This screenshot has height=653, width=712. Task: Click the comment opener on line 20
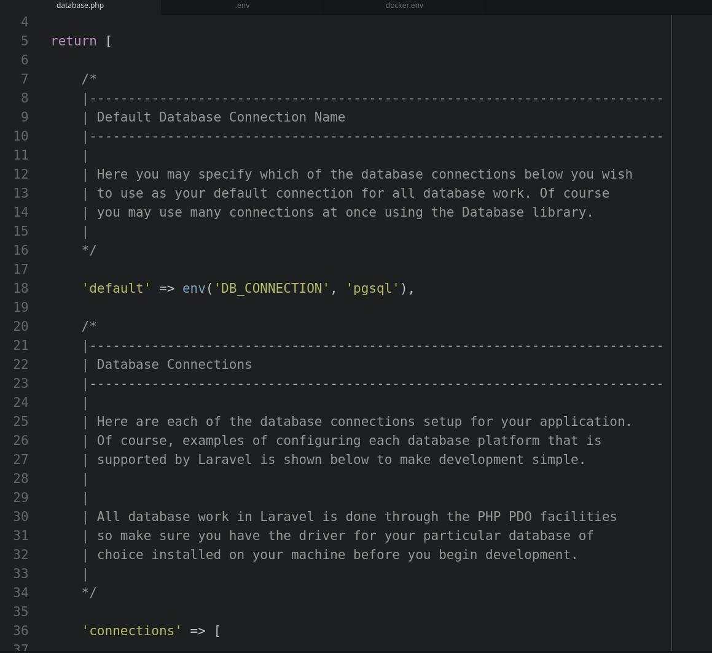click(x=89, y=326)
